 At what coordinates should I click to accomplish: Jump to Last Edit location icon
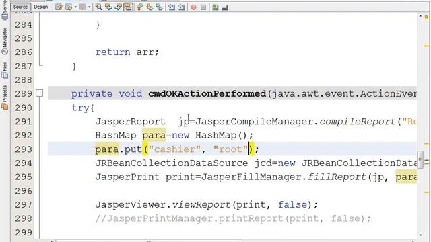(x=59, y=7)
